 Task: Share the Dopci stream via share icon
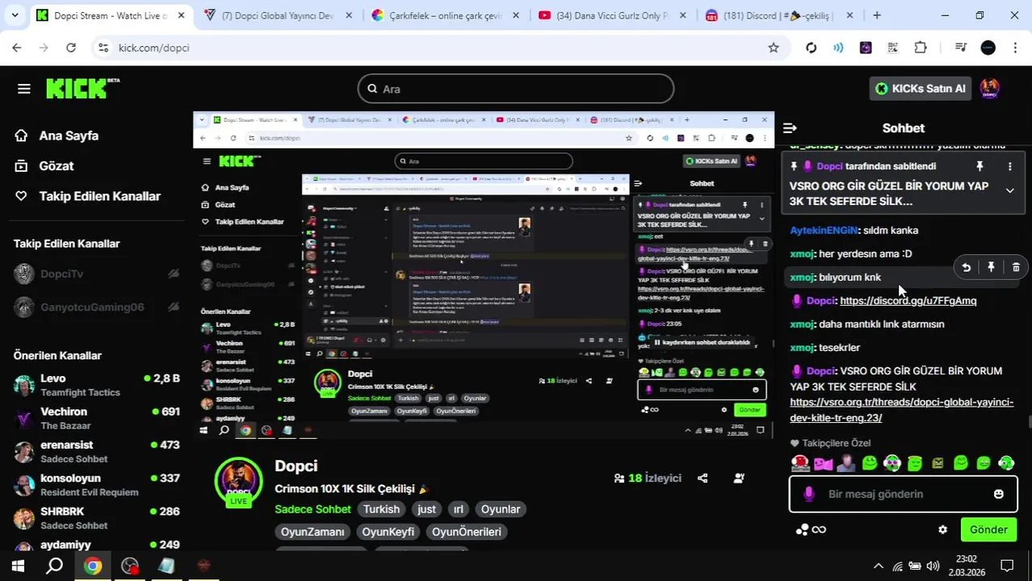pyautogui.click(x=703, y=478)
